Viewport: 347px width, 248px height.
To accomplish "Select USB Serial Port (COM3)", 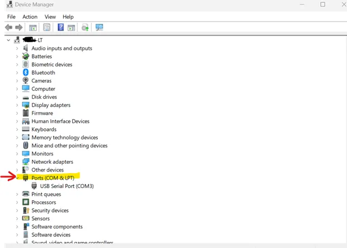I will pos(67,186).
